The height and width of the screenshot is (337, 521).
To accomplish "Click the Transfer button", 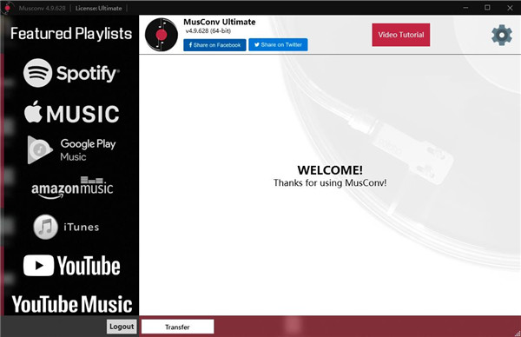I will (x=178, y=327).
